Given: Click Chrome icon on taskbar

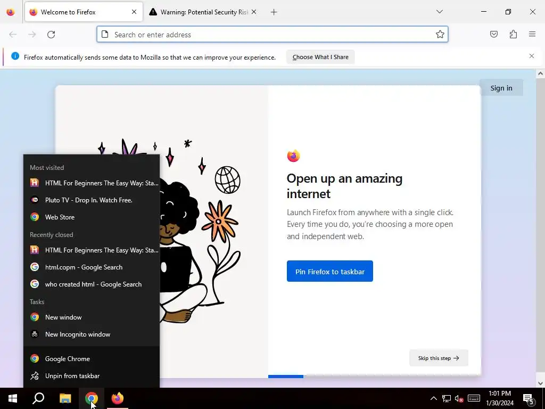Looking at the screenshot, I should (92, 398).
